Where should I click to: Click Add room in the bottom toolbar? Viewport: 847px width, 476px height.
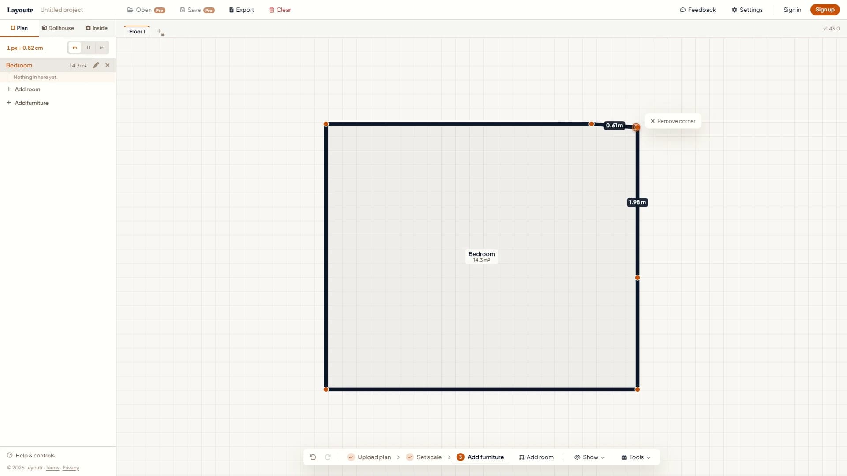point(536,457)
